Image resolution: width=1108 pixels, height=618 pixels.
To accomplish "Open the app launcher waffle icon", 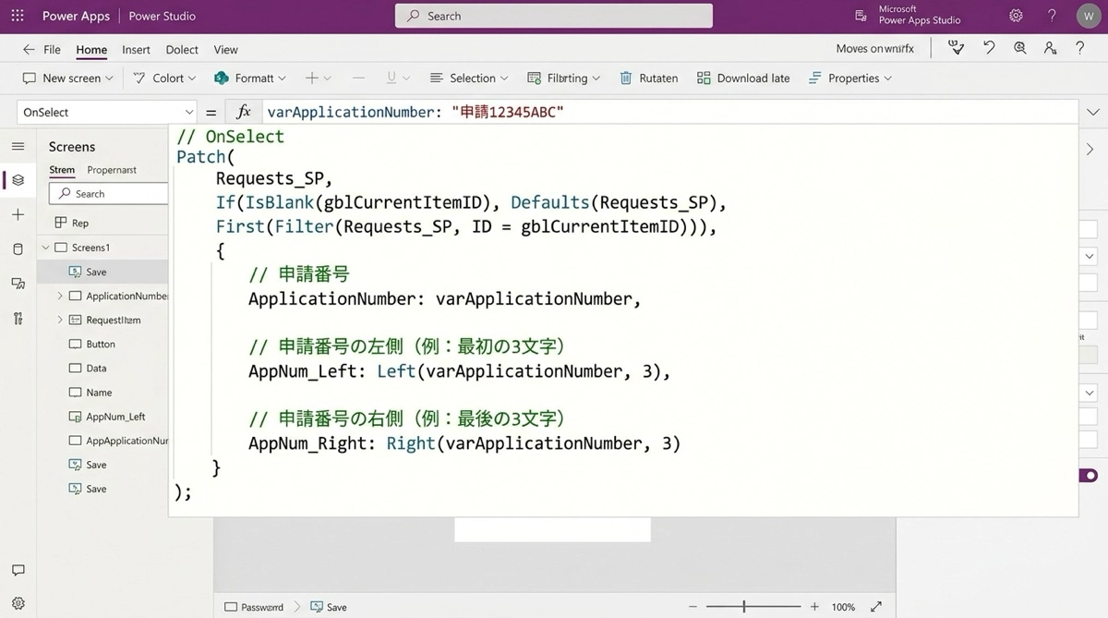I will 18,16.
